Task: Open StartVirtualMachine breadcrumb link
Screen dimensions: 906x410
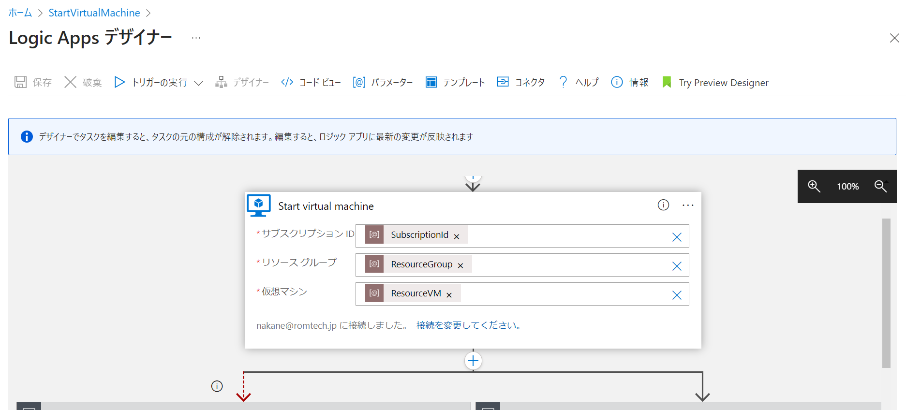Action: point(94,13)
